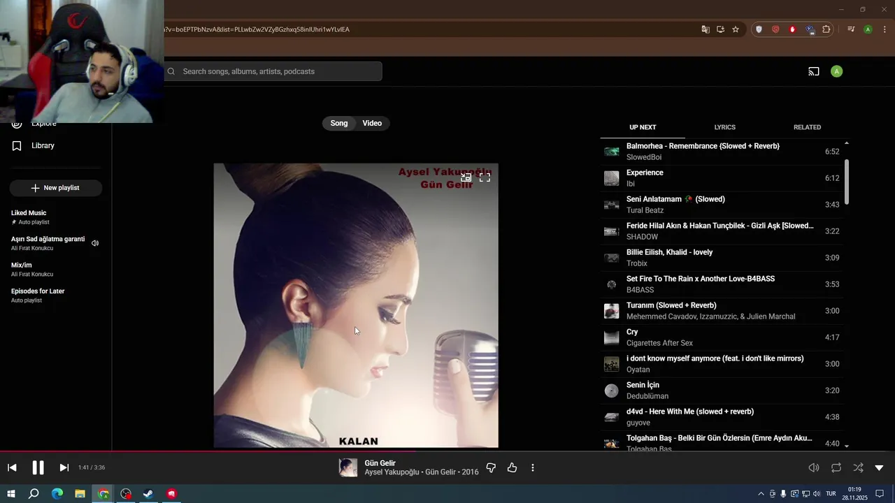The height and width of the screenshot is (503, 895).
Task: Open the Chrome three-dot menu
Action: pyautogui.click(x=885, y=29)
